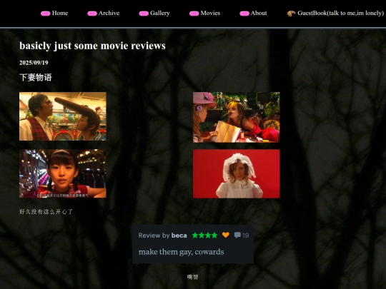This screenshot has width=386, height=289.
Task: Click the pink pill icon beside Archive
Action: pos(92,14)
